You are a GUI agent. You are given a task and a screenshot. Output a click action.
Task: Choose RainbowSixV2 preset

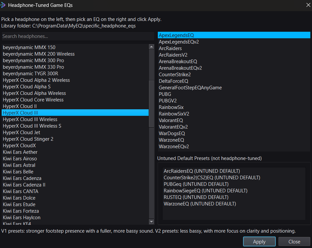click(234, 114)
